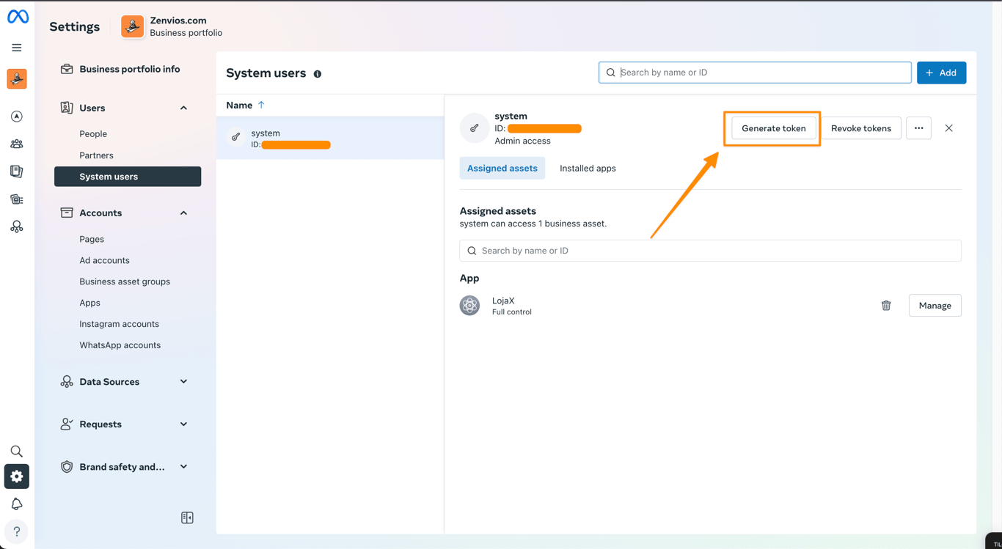The width and height of the screenshot is (1002, 549).
Task: Go to Partners settings
Action: 96,155
